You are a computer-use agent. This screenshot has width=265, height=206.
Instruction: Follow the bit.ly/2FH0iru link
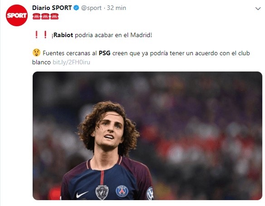(x=71, y=62)
